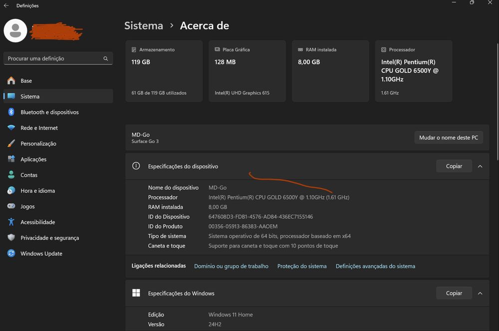
Task: Click the Windows logo beside Especificações do Windows
Action: point(136,293)
